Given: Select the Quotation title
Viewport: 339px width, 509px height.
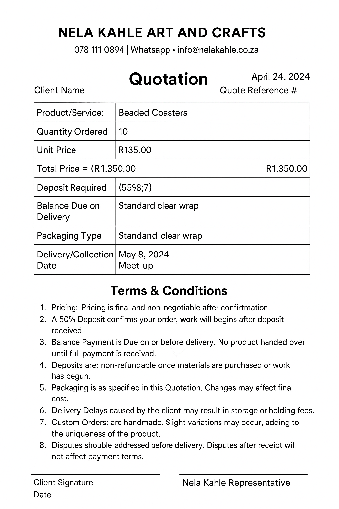Looking at the screenshot, I should pos(168,79).
